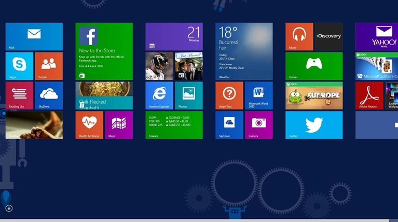Open the Chili-Flecked Spaghetti food tile

coord(104,95)
